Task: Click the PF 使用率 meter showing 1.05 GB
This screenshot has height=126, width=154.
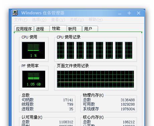Action: tap(34, 79)
